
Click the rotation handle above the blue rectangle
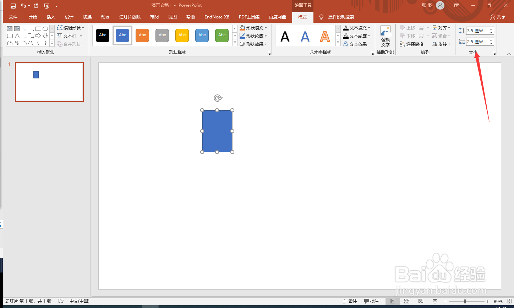coord(218,98)
